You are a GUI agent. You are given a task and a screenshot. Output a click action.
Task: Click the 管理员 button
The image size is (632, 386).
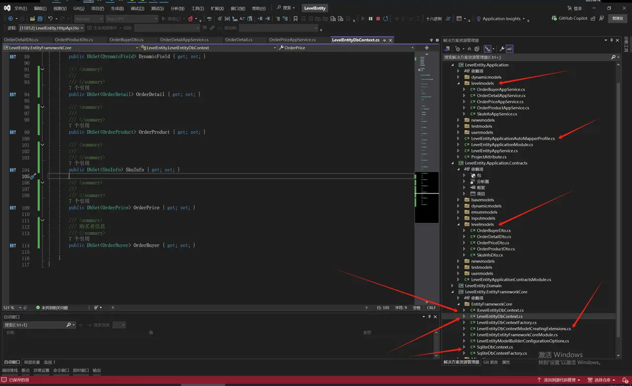coord(617,18)
